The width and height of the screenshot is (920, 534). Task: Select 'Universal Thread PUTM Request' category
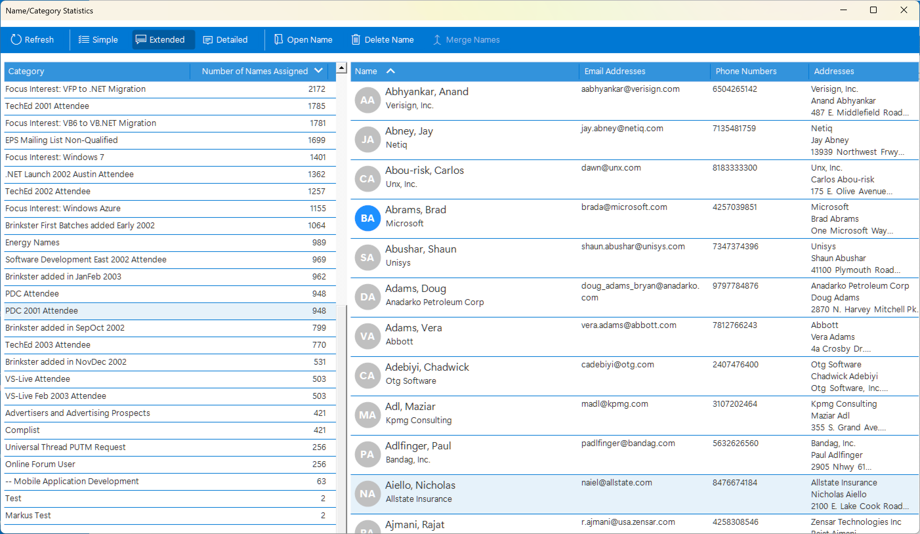pyautogui.click(x=170, y=447)
